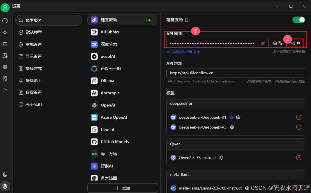
Task: Open the image painting icon in sidebar
Action: 5,44
